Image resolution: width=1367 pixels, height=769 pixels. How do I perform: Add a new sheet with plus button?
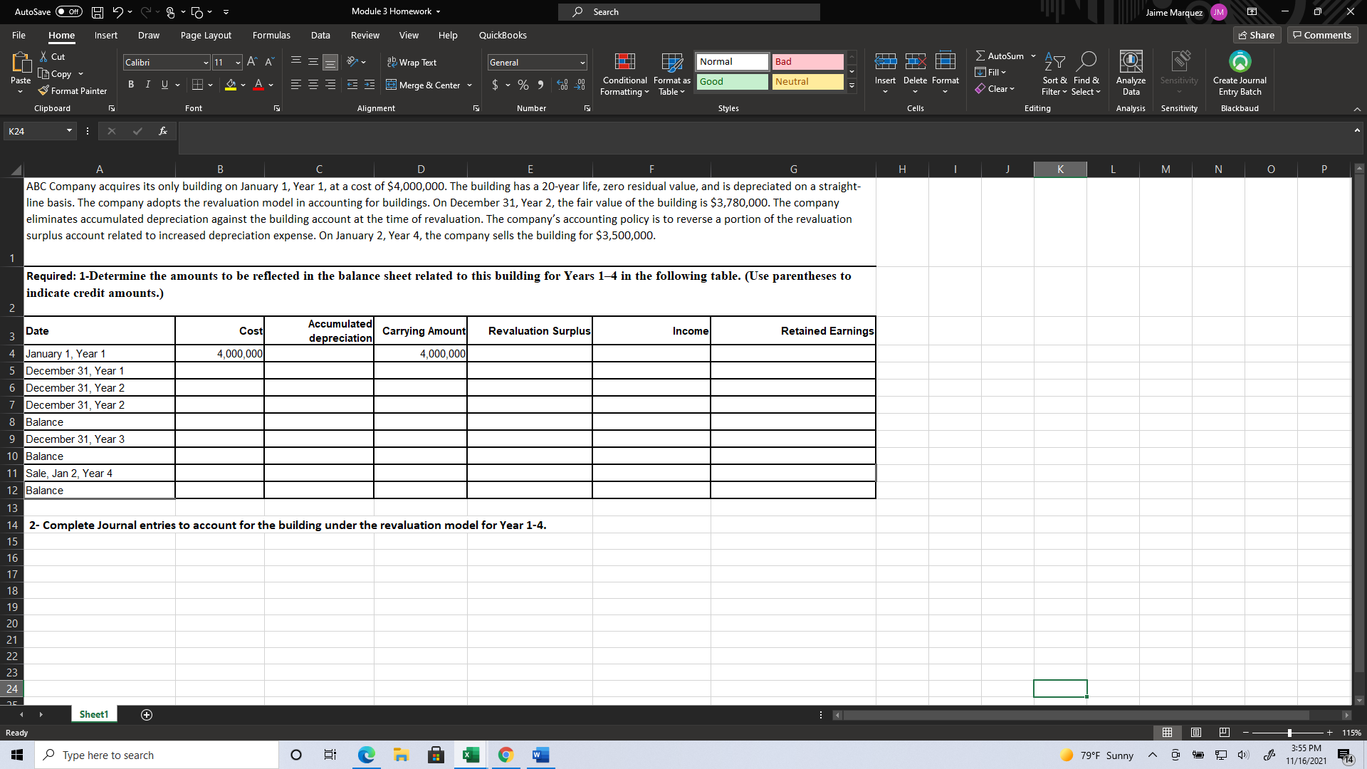(147, 714)
